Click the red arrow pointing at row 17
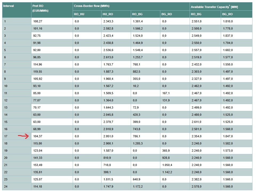This screenshot has width=261, height=191. pos(23,136)
